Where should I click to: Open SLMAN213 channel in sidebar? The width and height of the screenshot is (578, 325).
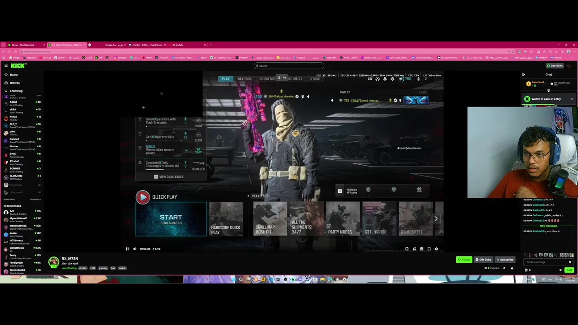[22, 177]
